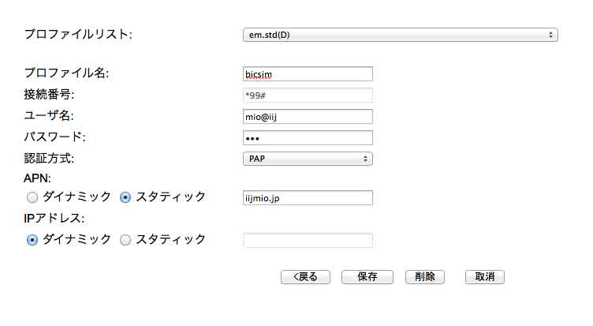The width and height of the screenshot is (593, 326).
Task: Click the empty IPアドレス text field
Action: pyautogui.click(x=308, y=240)
